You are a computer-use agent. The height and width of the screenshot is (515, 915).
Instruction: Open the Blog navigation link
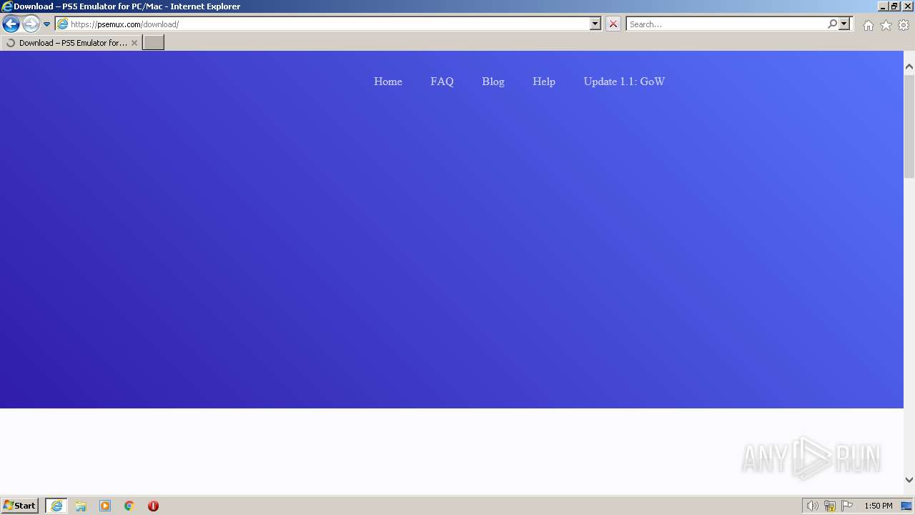(x=493, y=82)
